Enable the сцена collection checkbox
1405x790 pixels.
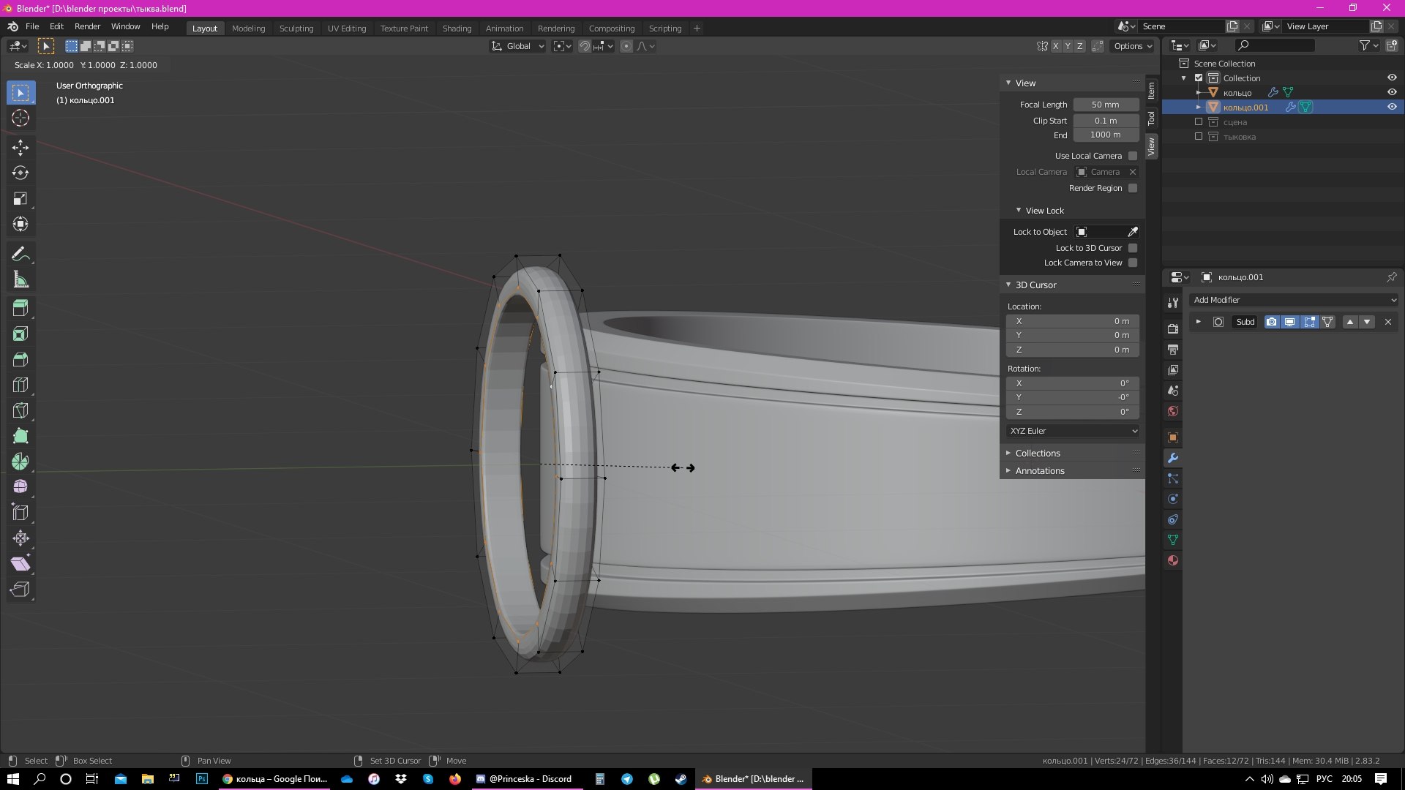pos(1199,122)
